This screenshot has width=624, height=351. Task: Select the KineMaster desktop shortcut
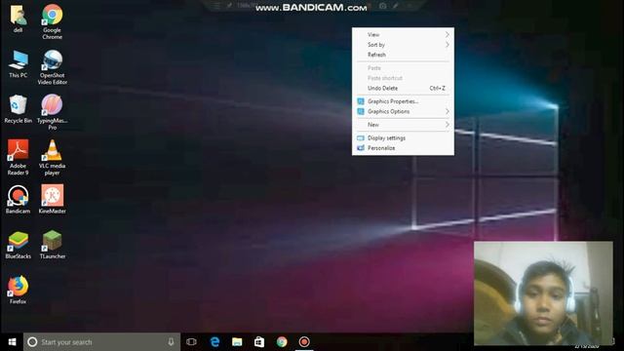(52, 200)
